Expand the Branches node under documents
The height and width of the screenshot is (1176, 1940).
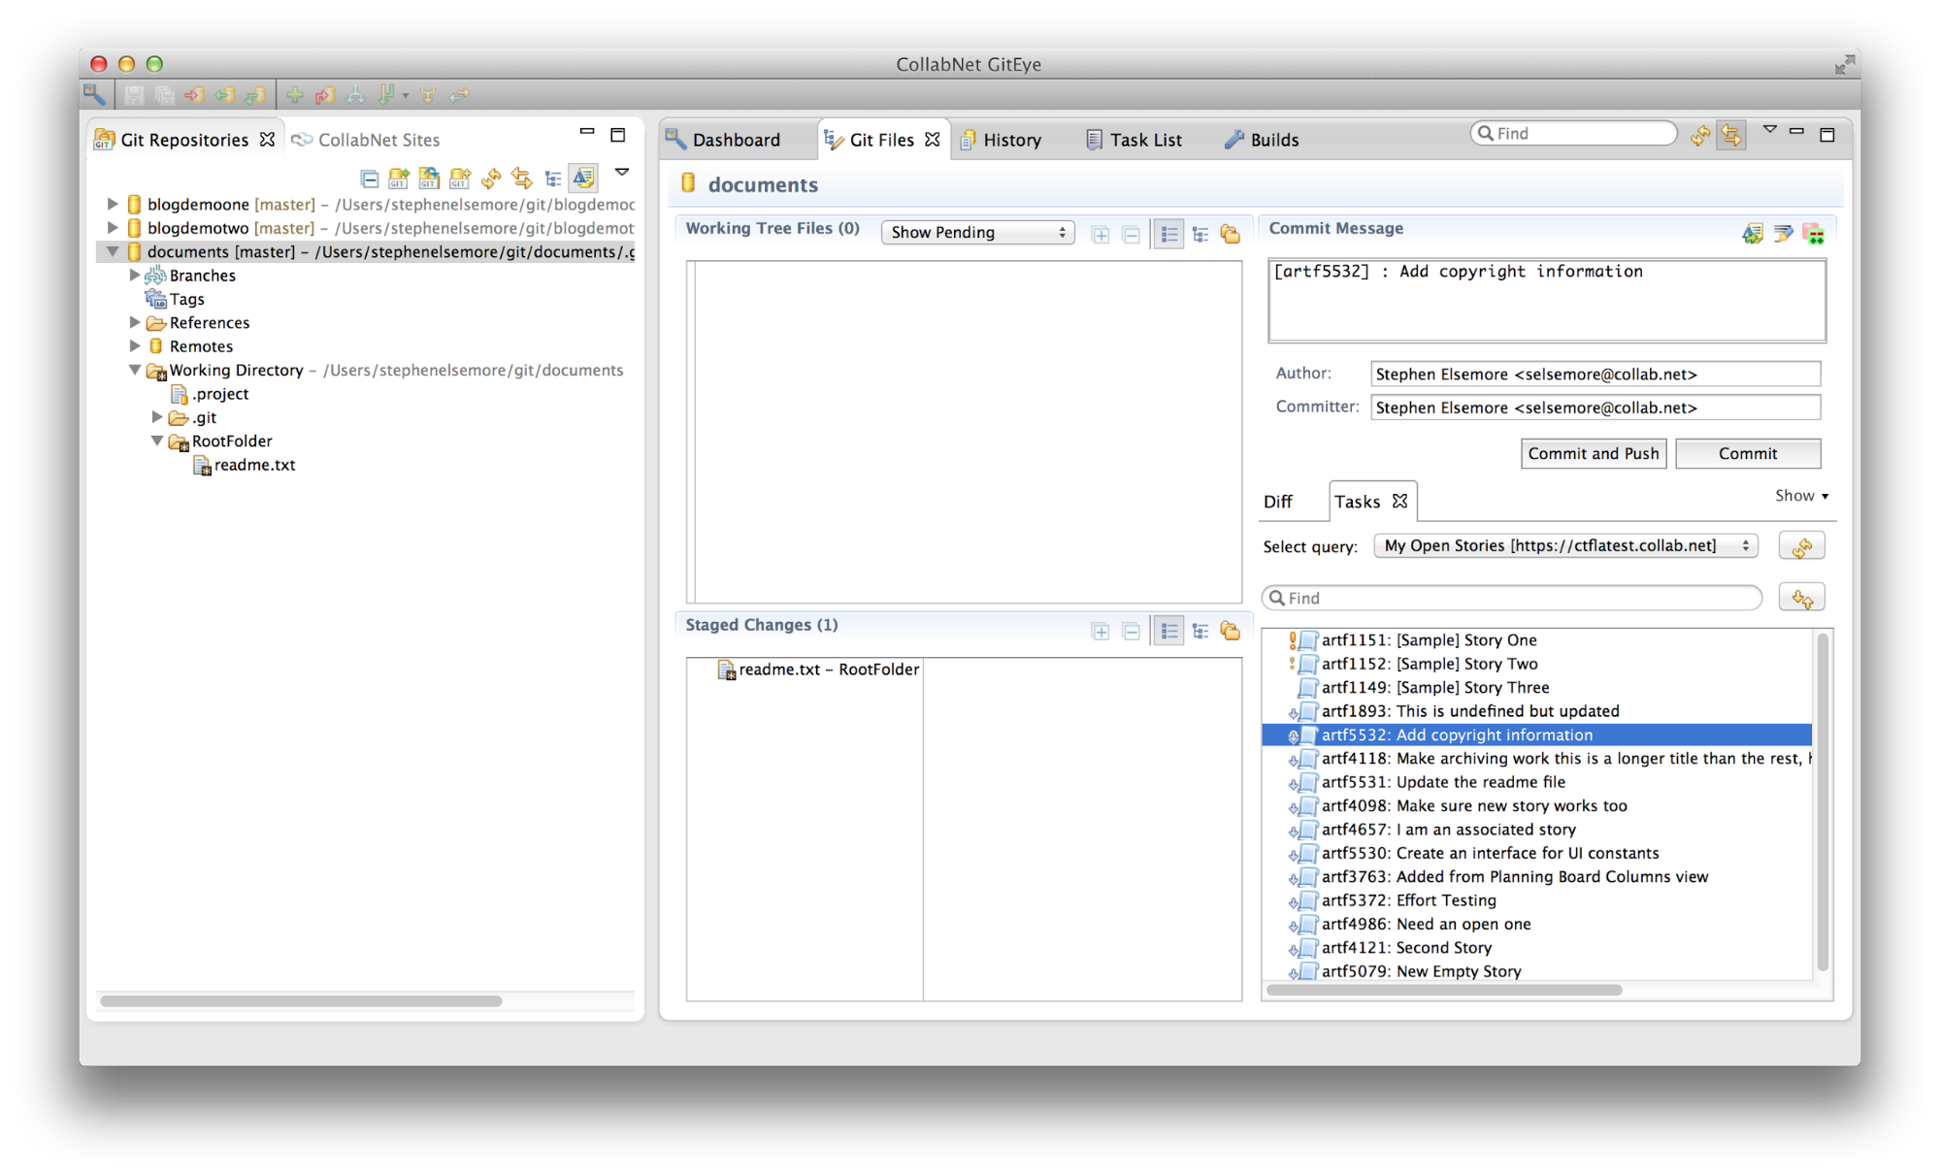(x=135, y=275)
